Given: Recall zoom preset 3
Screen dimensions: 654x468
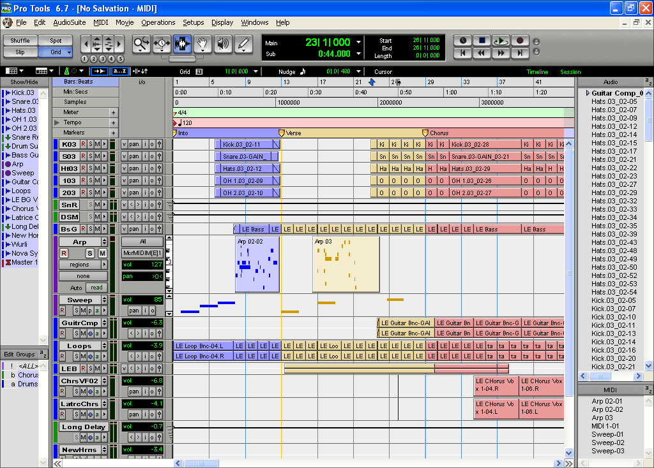Looking at the screenshot, I should [x=103, y=59].
